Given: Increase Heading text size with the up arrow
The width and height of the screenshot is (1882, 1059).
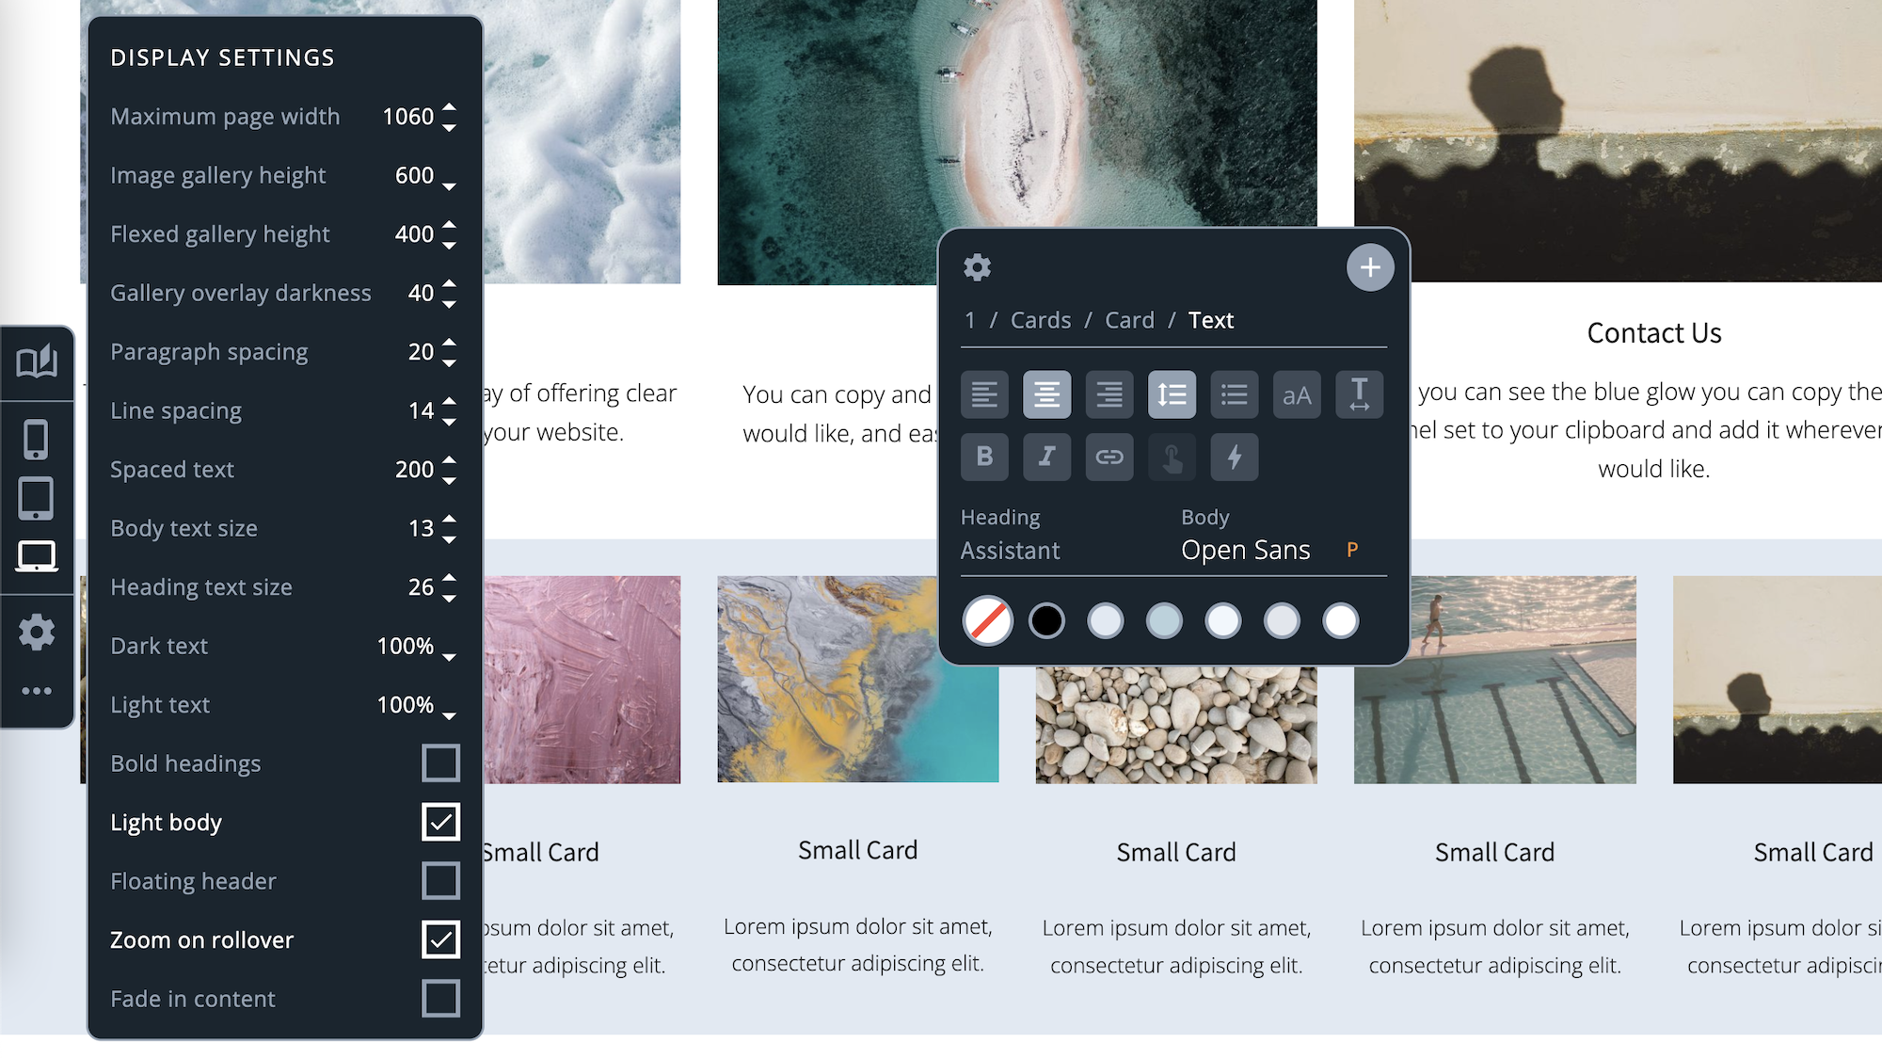Looking at the screenshot, I should [x=449, y=578].
